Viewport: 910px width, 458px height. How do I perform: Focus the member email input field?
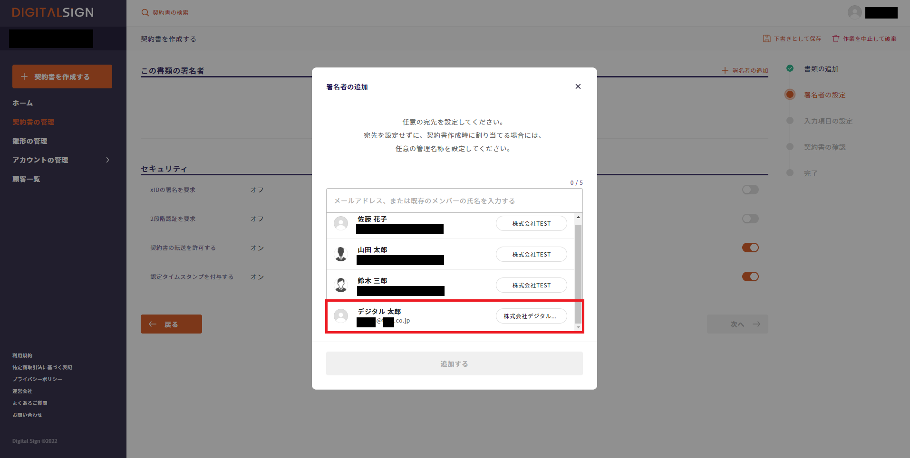(x=454, y=201)
